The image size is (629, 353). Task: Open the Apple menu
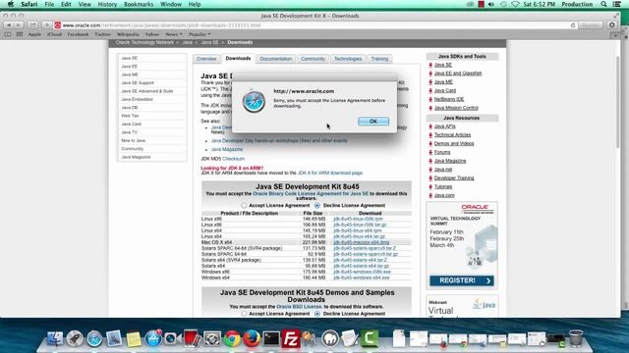11,4
